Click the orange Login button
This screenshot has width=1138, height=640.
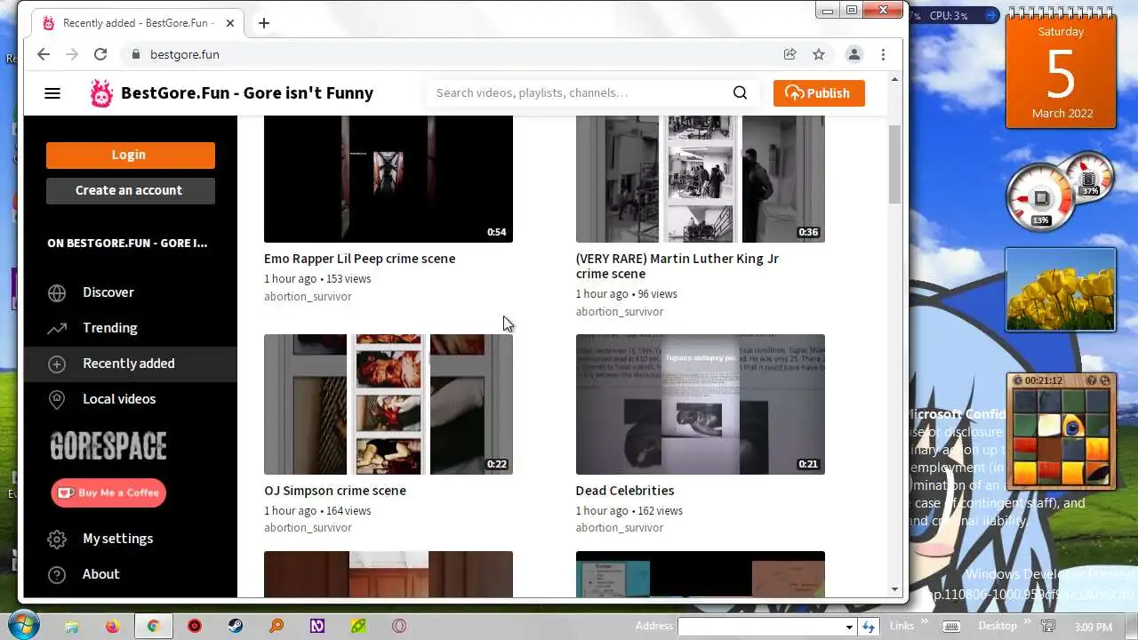click(131, 155)
